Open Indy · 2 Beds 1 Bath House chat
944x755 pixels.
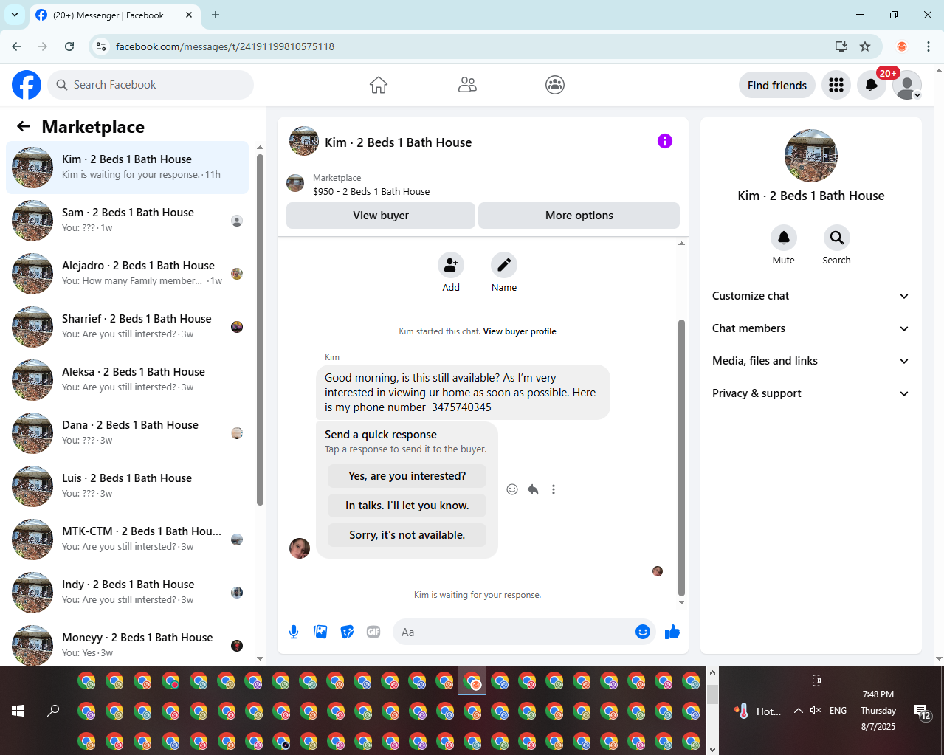coord(128,593)
